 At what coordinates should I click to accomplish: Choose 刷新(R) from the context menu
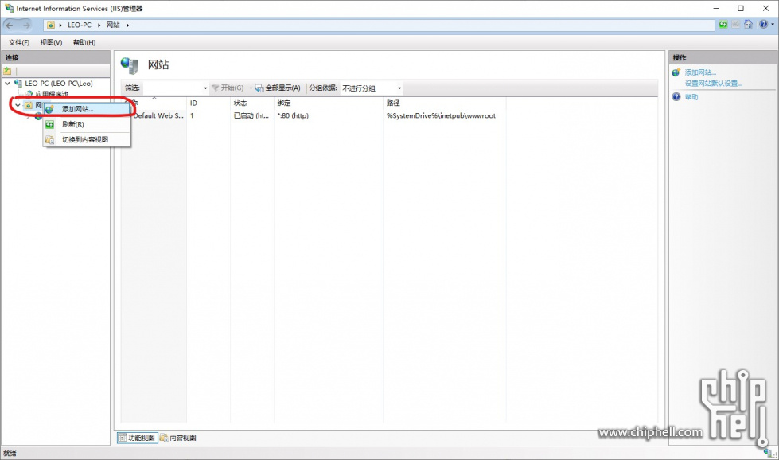[x=73, y=124]
